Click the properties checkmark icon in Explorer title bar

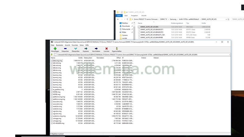(122, 12)
